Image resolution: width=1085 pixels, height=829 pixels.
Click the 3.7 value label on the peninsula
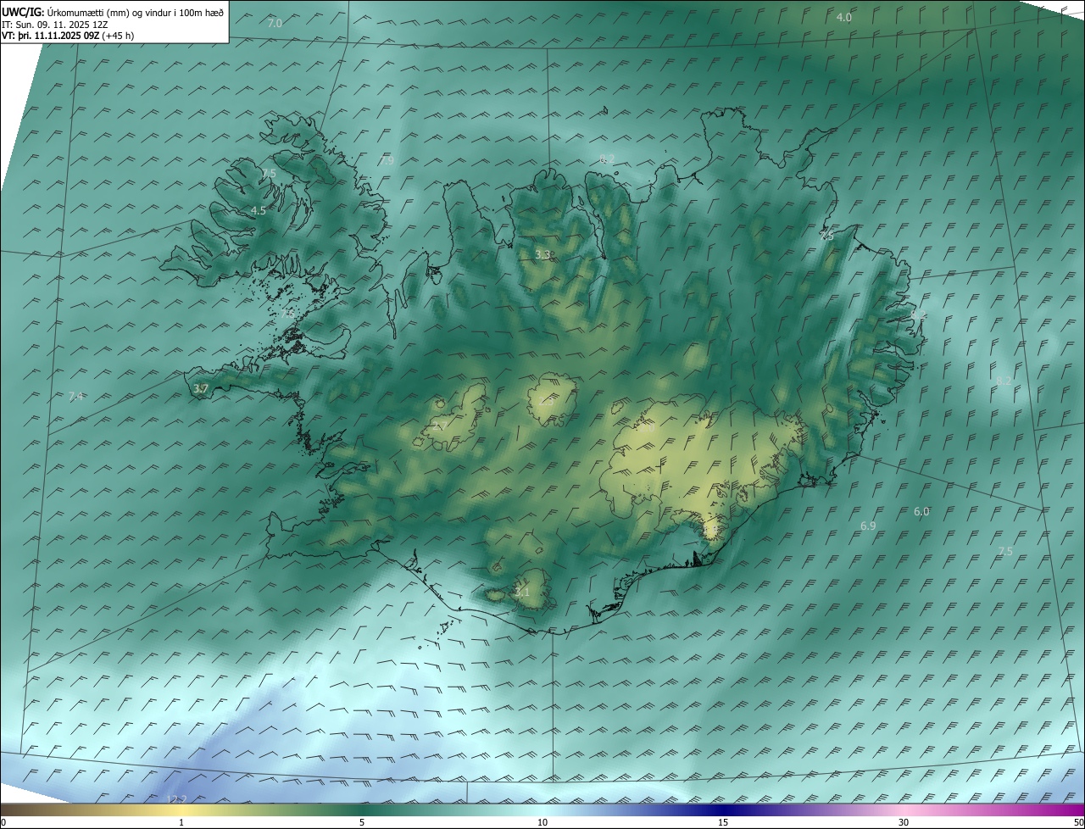(x=201, y=389)
